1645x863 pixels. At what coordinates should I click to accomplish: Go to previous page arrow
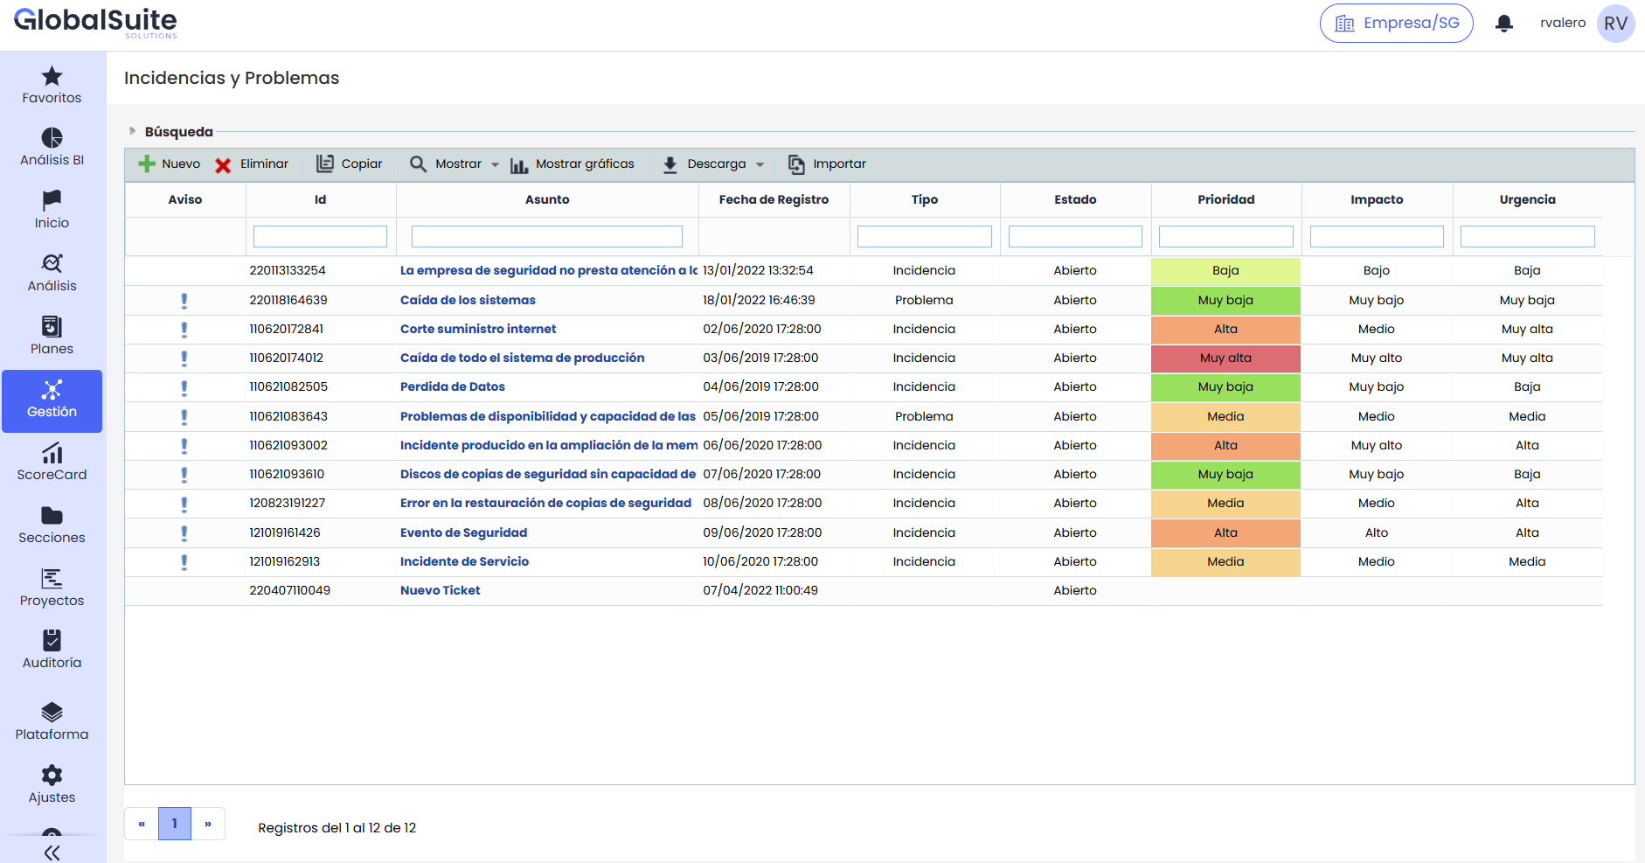coord(142,824)
